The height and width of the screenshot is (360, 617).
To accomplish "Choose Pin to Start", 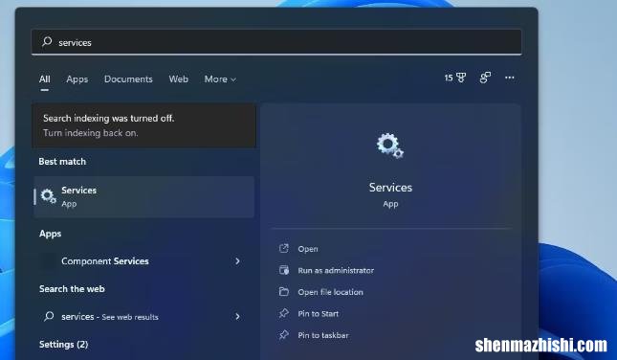I will click(x=318, y=314).
